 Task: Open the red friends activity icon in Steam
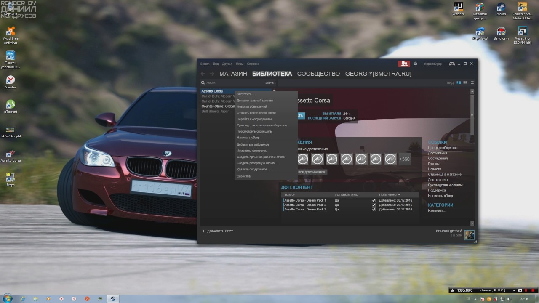tap(404, 64)
